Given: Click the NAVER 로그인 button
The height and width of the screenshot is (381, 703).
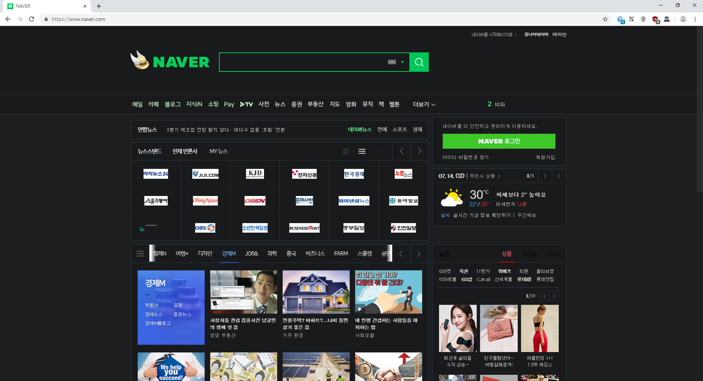Looking at the screenshot, I should pyautogui.click(x=499, y=141).
